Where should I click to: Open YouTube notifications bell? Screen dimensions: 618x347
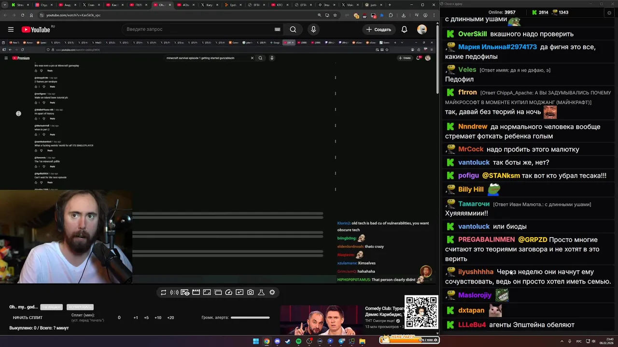tap(405, 29)
